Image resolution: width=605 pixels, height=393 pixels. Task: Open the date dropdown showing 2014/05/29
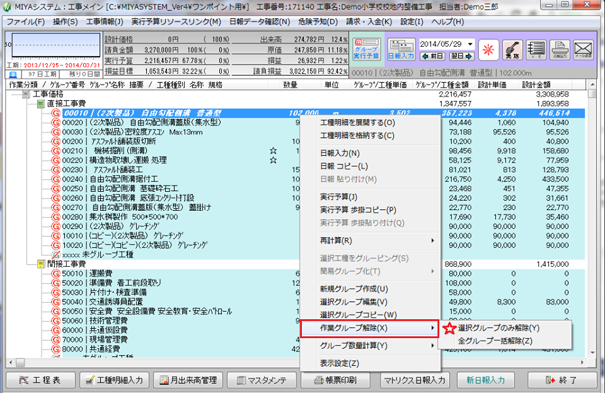[470, 44]
